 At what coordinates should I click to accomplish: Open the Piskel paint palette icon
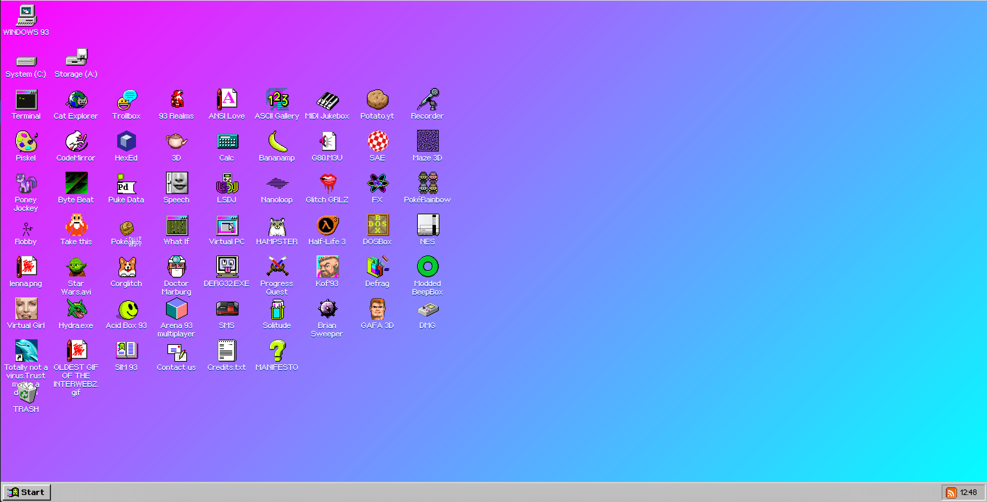pos(26,142)
